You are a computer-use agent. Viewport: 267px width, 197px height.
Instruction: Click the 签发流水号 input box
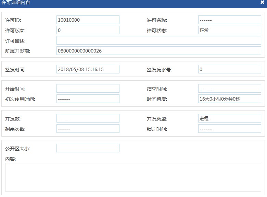tap(229, 69)
